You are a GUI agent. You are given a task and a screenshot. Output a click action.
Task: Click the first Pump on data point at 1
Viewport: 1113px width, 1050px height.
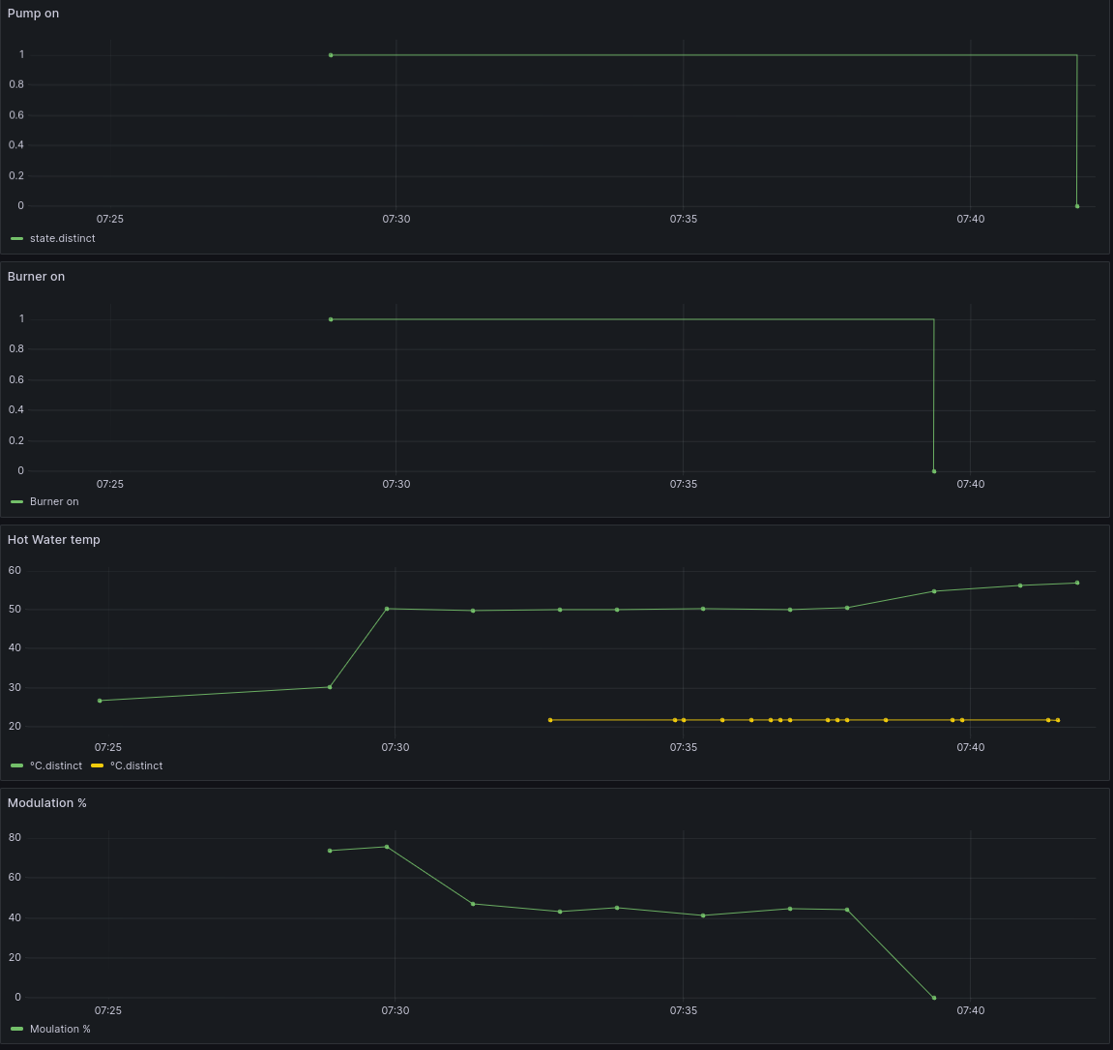[x=331, y=55]
